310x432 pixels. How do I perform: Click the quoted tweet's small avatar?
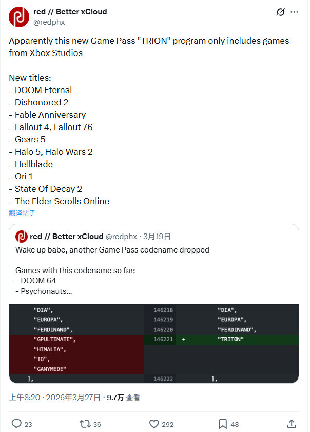(21, 237)
